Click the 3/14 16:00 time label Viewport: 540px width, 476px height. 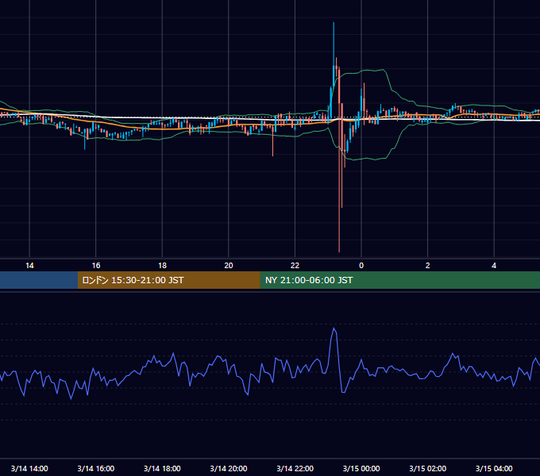click(x=96, y=468)
